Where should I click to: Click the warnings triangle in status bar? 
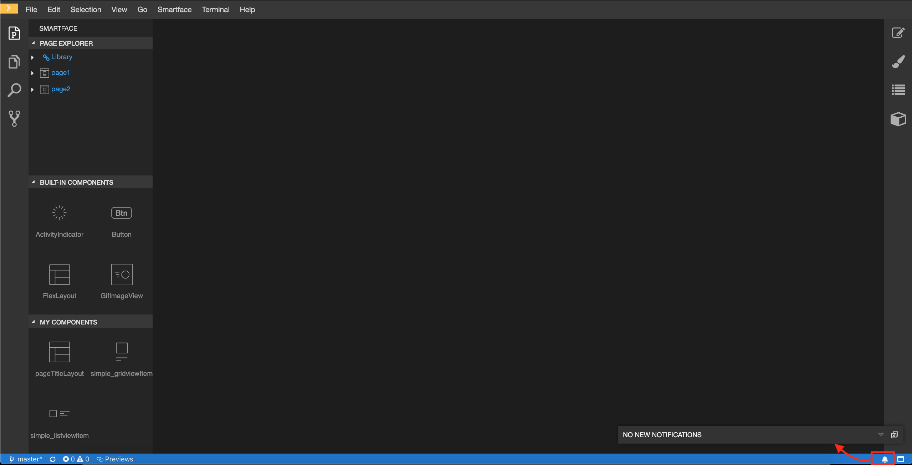point(80,459)
